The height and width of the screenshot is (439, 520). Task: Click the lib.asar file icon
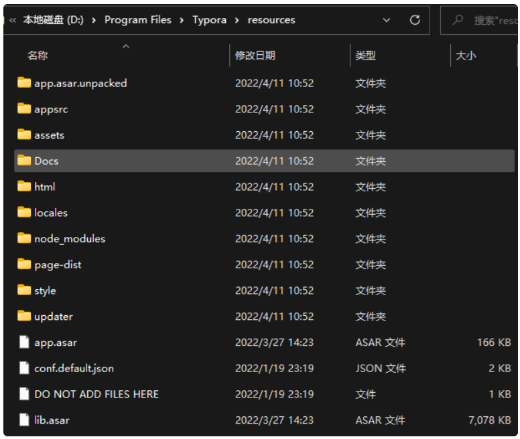tap(24, 420)
